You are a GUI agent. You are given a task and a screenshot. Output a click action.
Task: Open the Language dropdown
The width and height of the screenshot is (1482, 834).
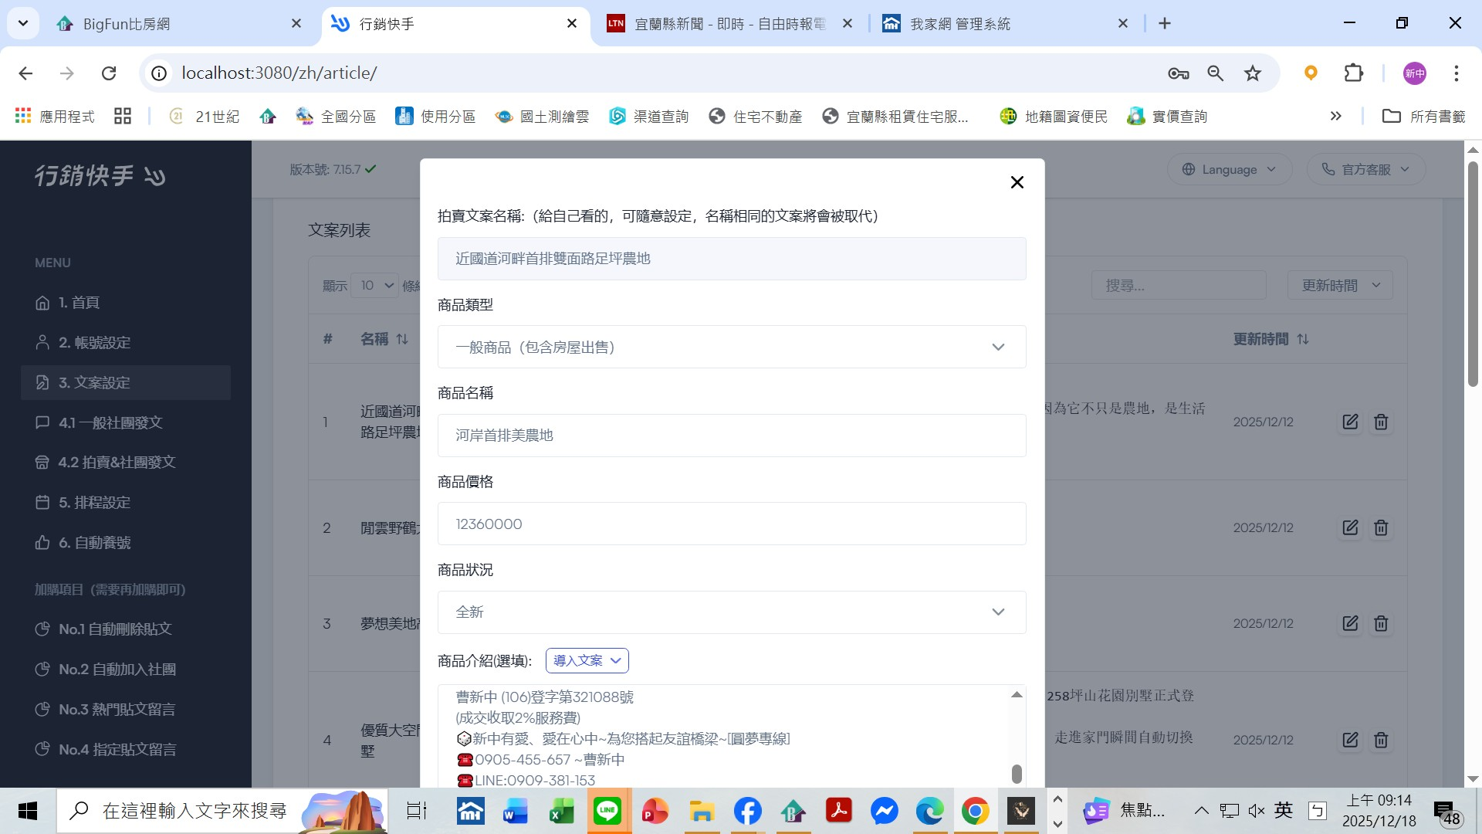tap(1229, 169)
